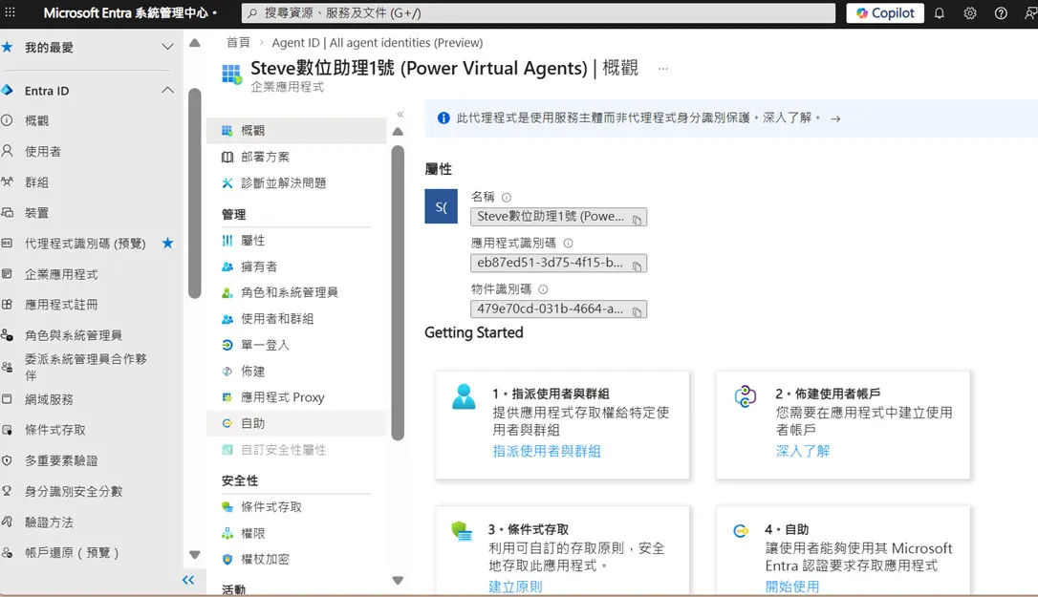Open 使用者 in the sidebar
This screenshot has width=1038, height=597.
(42, 151)
